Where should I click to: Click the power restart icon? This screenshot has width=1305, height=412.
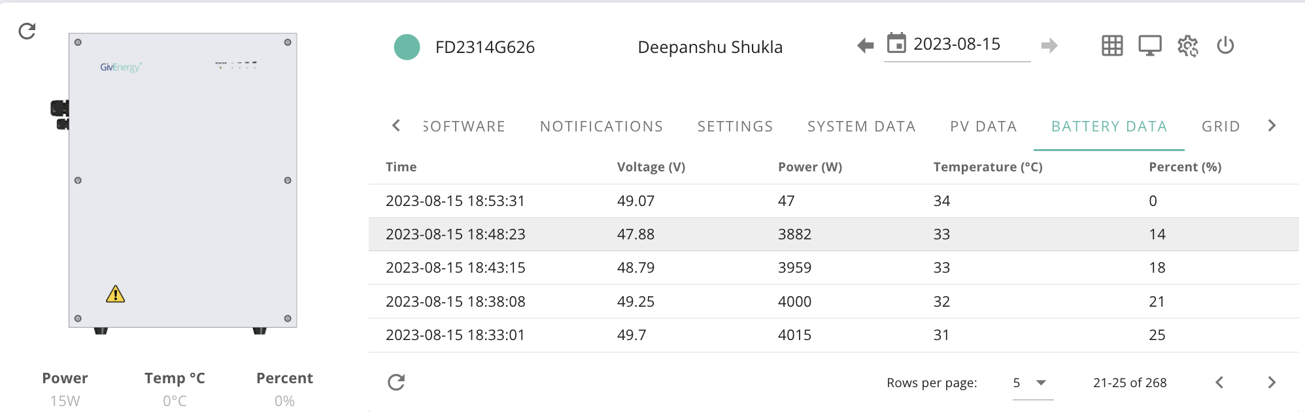(x=1225, y=45)
